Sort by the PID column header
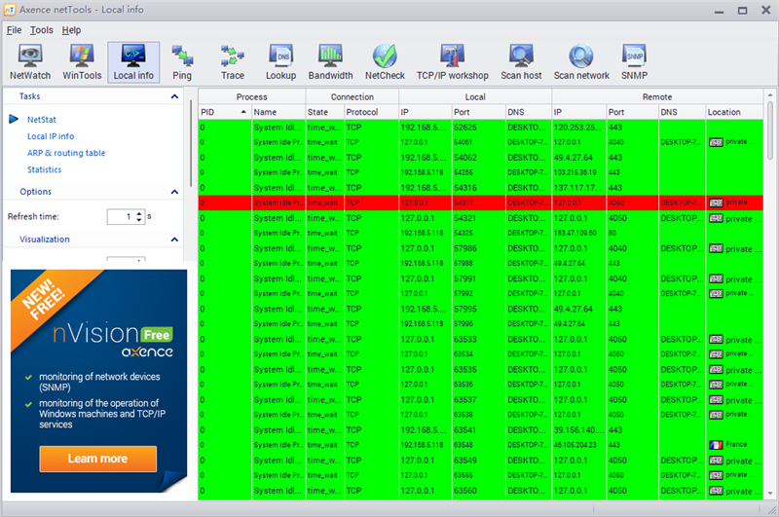779x517 pixels. click(225, 112)
